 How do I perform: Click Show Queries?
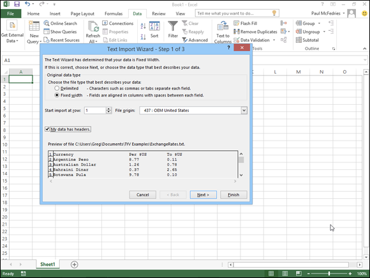60,32
